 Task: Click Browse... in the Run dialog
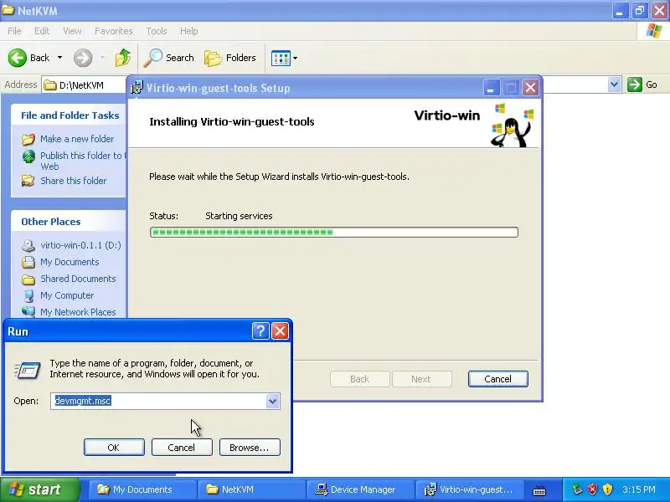250,448
